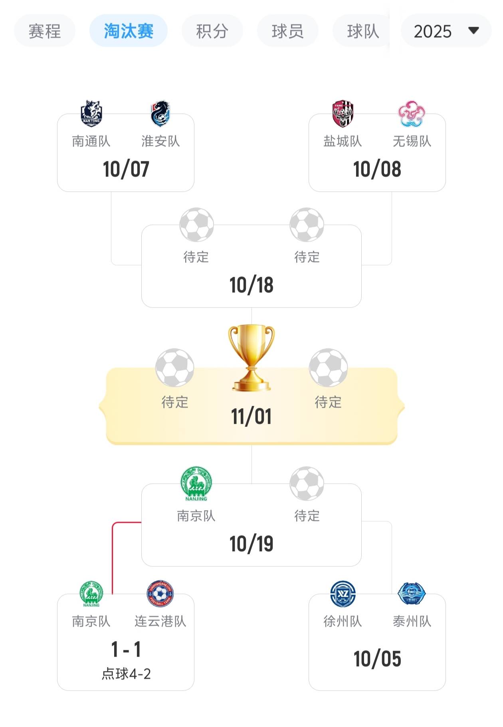The image size is (503, 727).
Task: Open the 10/18 semifinal match date
Action: (x=252, y=285)
